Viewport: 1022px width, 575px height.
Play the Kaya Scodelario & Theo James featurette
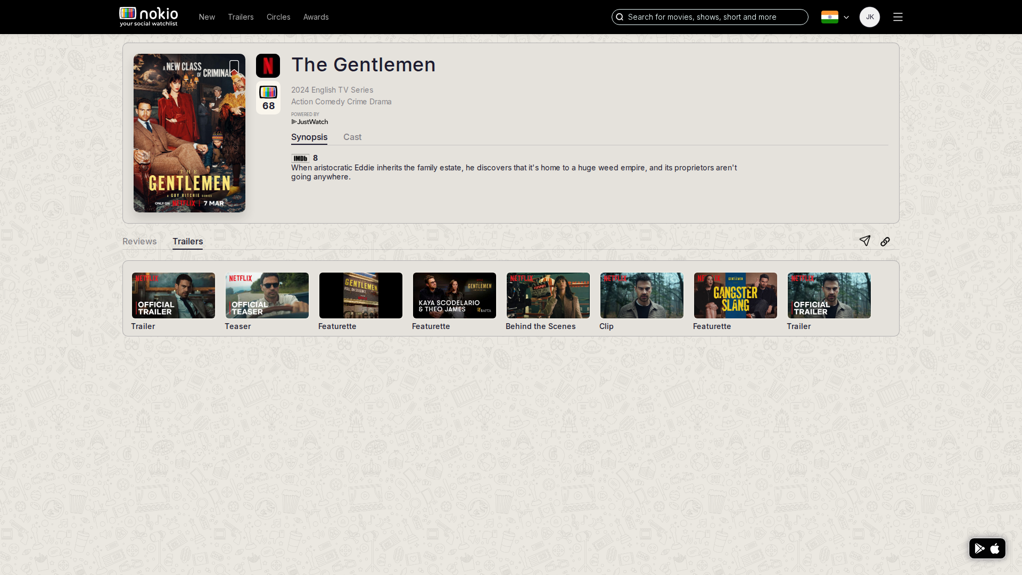coord(455,295)
